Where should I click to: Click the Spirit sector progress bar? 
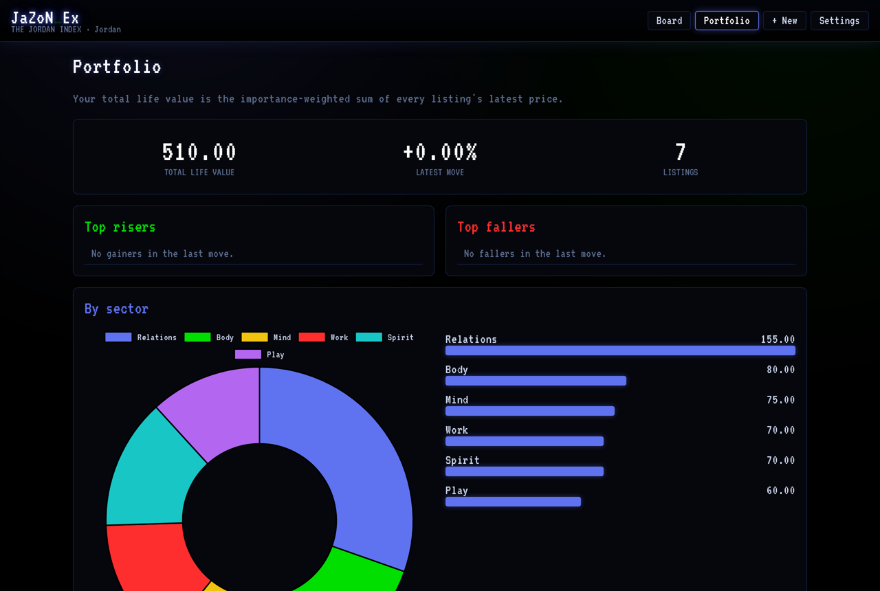[x=525, y=471]
